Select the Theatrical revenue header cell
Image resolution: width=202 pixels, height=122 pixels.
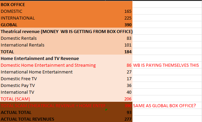(67, 32)
